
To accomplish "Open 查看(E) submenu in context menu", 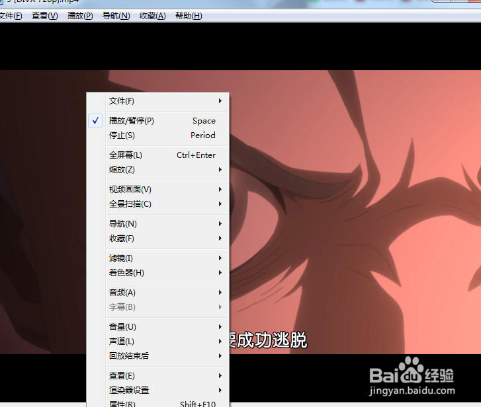I will [157, 376].
